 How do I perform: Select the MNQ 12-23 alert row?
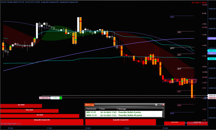pyautogui.click(x=124, y=115)
